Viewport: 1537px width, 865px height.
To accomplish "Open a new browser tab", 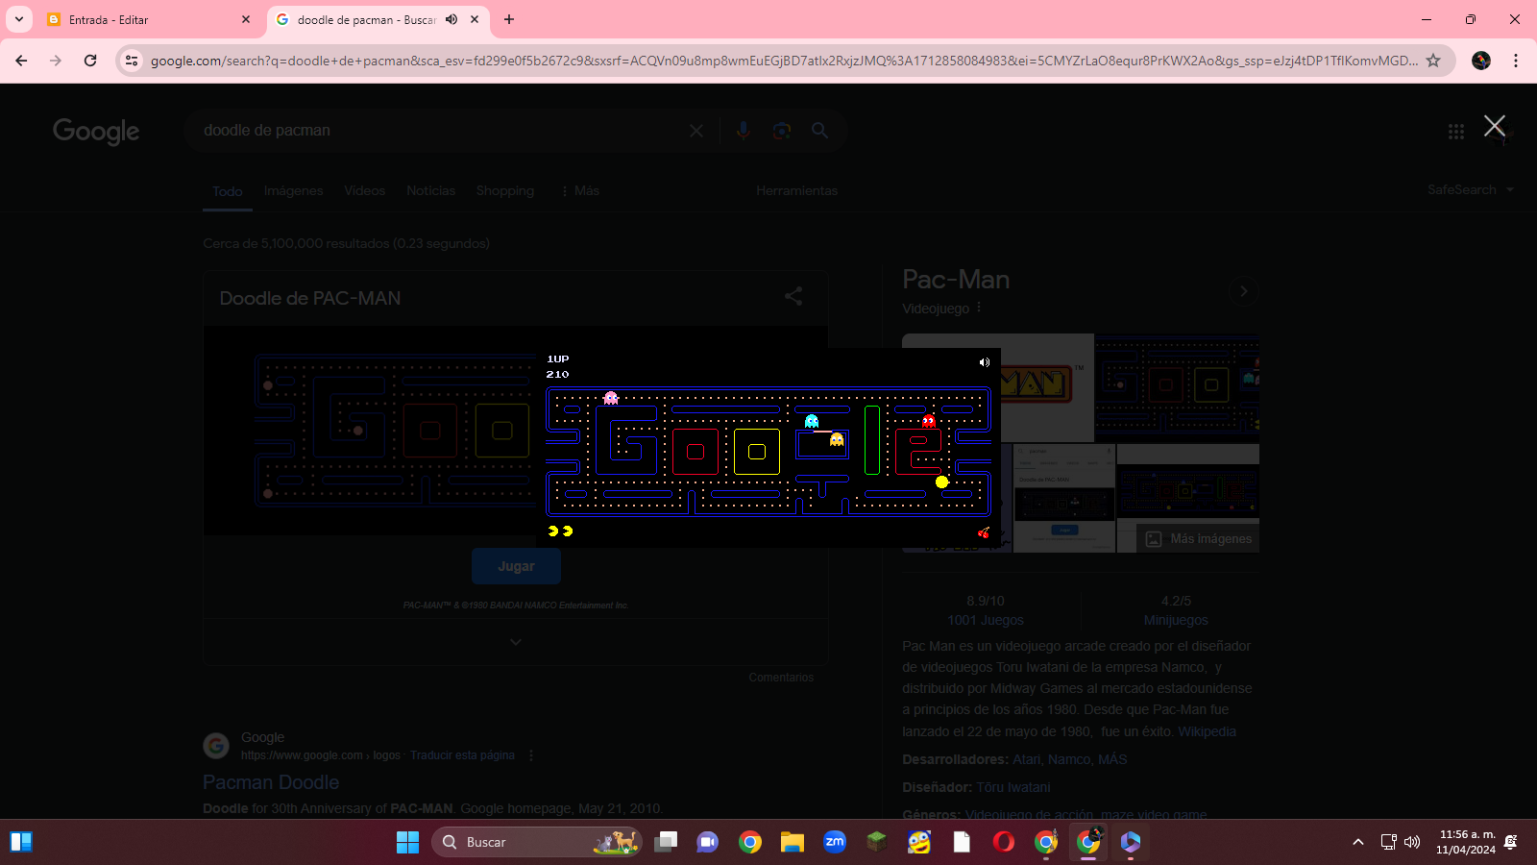I will coord(509,19).
